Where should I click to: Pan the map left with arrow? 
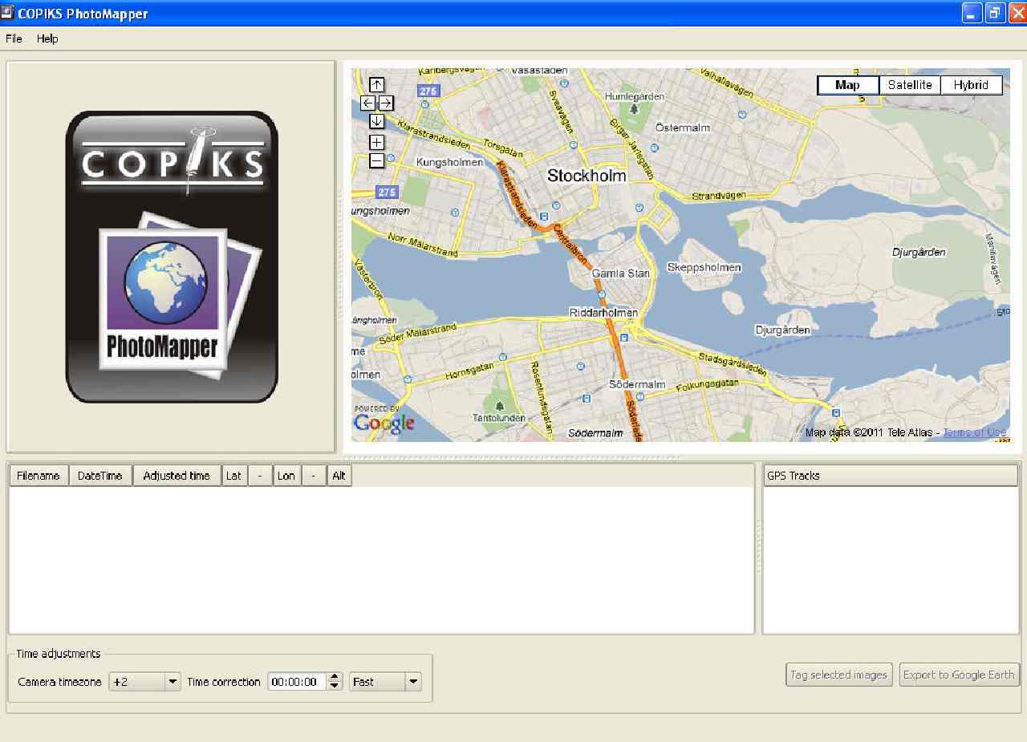pyautogui.click(x=367, y=103)
